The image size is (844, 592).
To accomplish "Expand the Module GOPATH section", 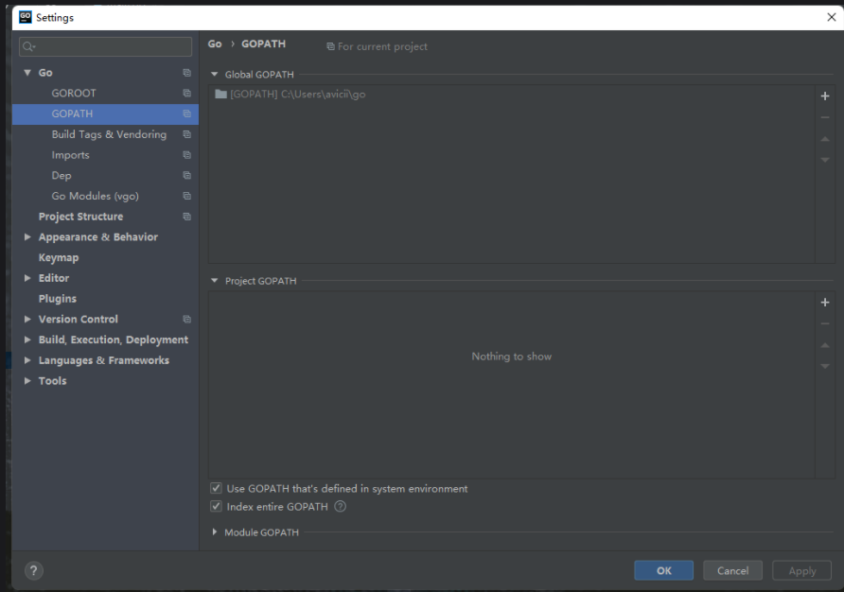I will [x=214, y=531].
